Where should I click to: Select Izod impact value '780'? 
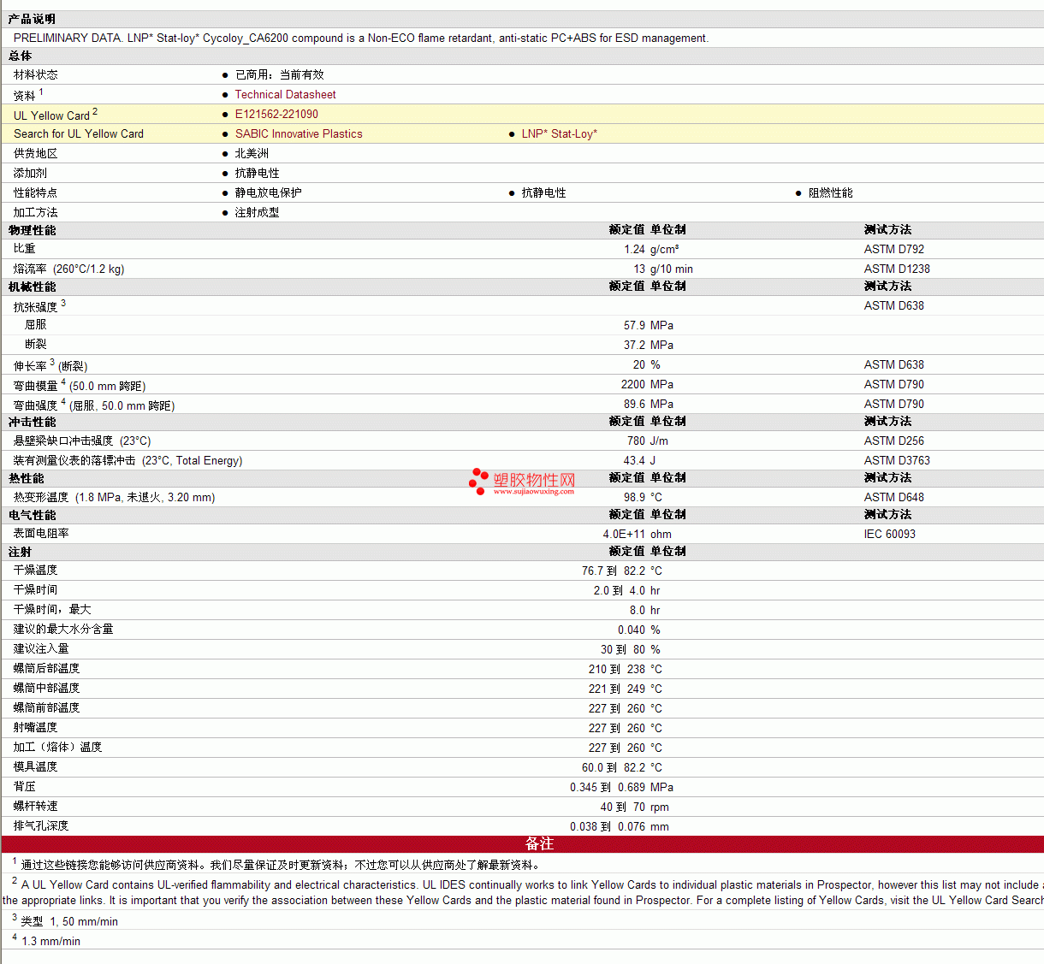[636, 441]
